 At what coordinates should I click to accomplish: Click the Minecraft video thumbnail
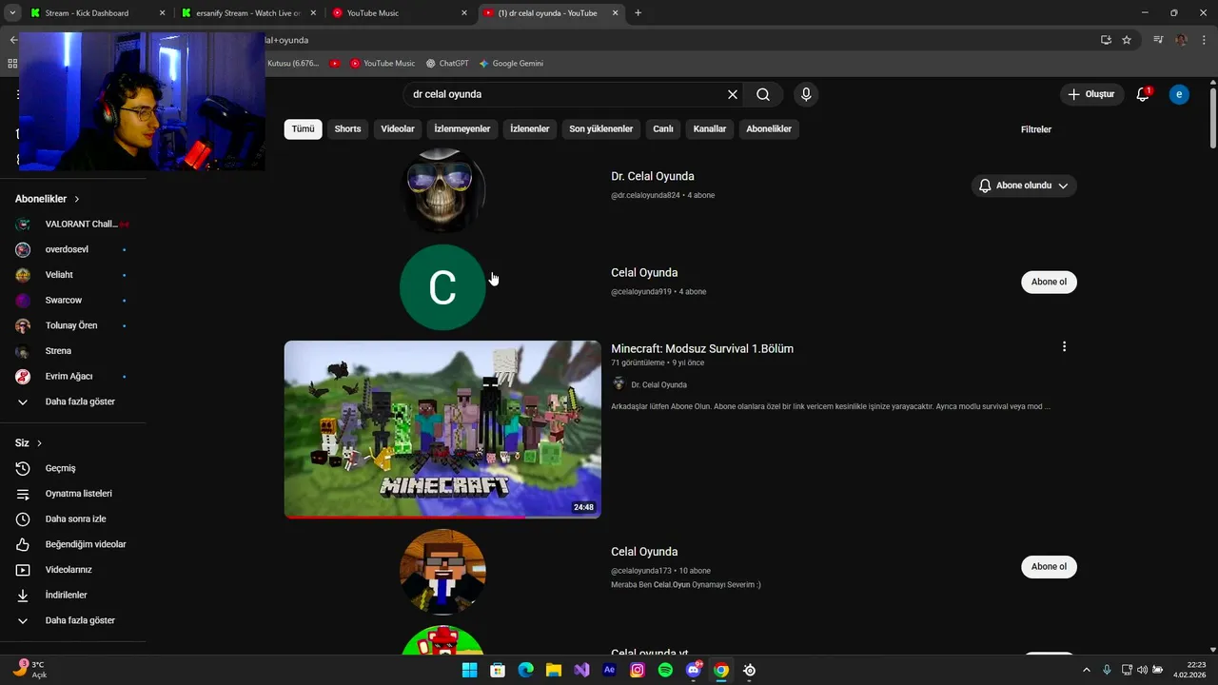point(442,429)
